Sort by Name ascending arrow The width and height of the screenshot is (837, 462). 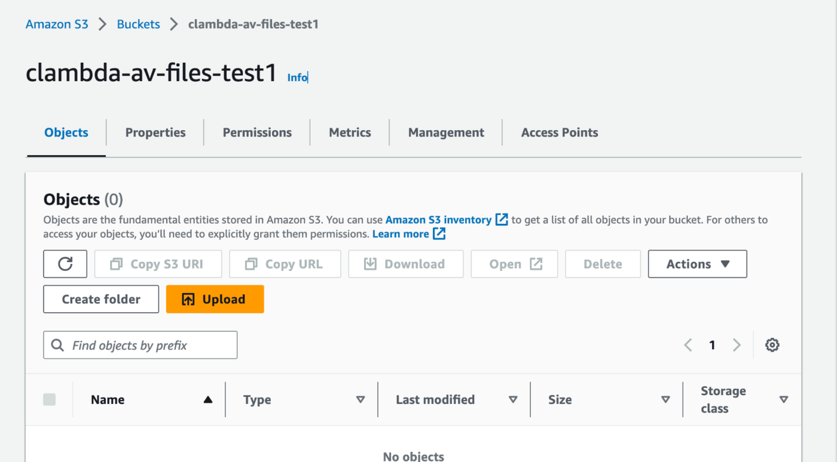point(207,400)
